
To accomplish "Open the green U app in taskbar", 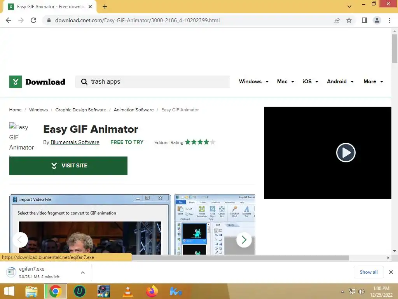I will click(79, 291).
